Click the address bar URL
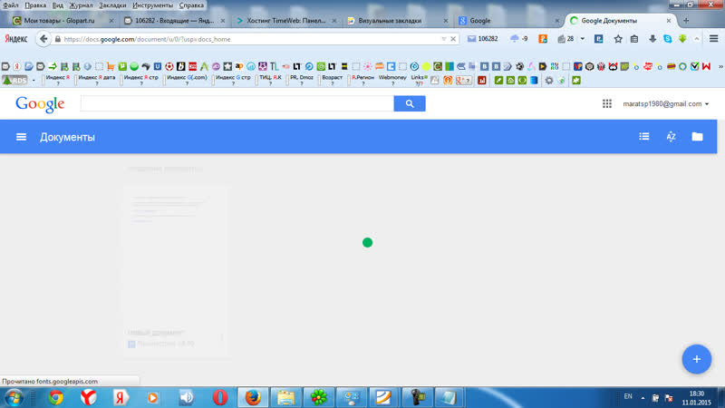725x408 pixels. point(147,39)
